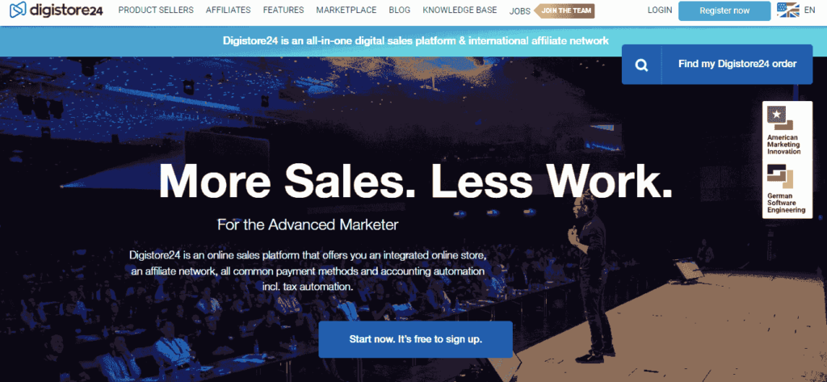Open the JOBS navigation link
This screenshot has height=382, width=827.
click(x=519, y=10)
